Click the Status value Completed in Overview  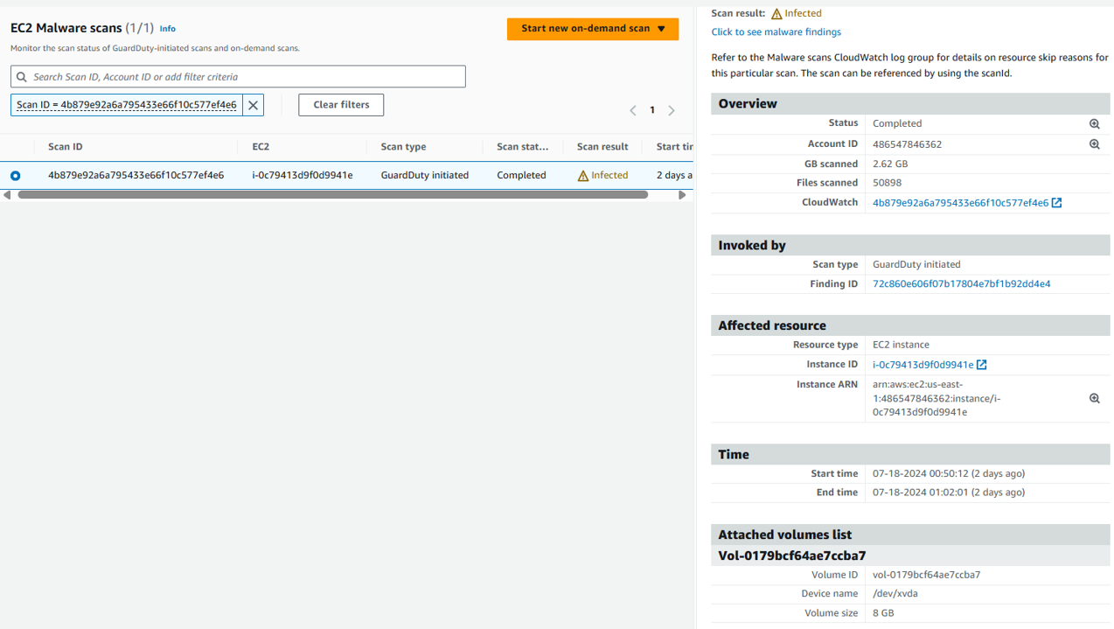tap(897, 123)
